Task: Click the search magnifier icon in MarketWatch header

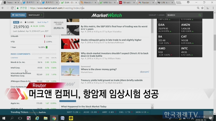Action: (x=200, y=15)
